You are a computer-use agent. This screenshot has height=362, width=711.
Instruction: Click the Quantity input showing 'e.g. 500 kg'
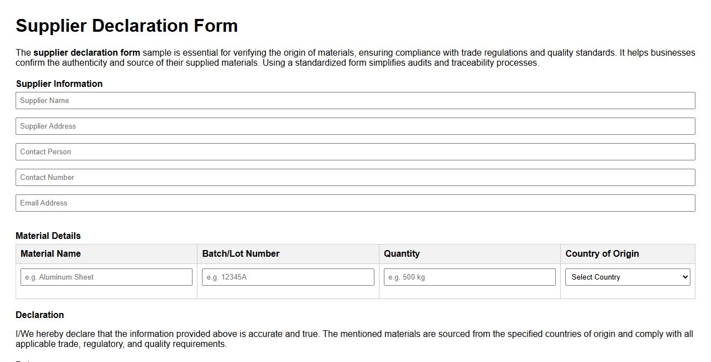(470, 277)
